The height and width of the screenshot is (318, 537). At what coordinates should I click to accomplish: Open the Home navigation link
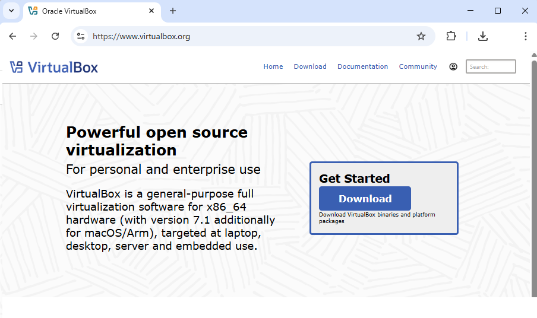tap(273, 67)
